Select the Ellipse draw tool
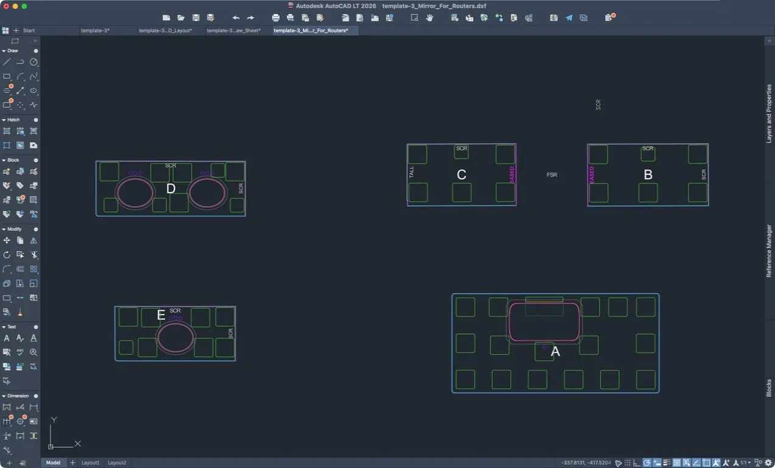The width and height of the screenshot is (775, 468). [34, 91]
